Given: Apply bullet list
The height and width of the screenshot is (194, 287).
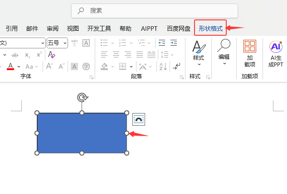Looking at the screenshot, I should [104, 43].
